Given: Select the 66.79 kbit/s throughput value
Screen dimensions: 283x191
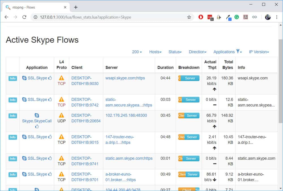Looking at the screenshot, I should (211, 118).
